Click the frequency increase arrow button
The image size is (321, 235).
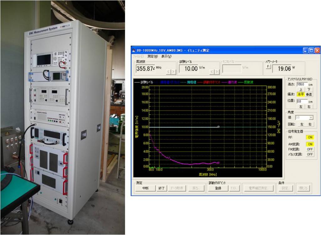[173, 72]
